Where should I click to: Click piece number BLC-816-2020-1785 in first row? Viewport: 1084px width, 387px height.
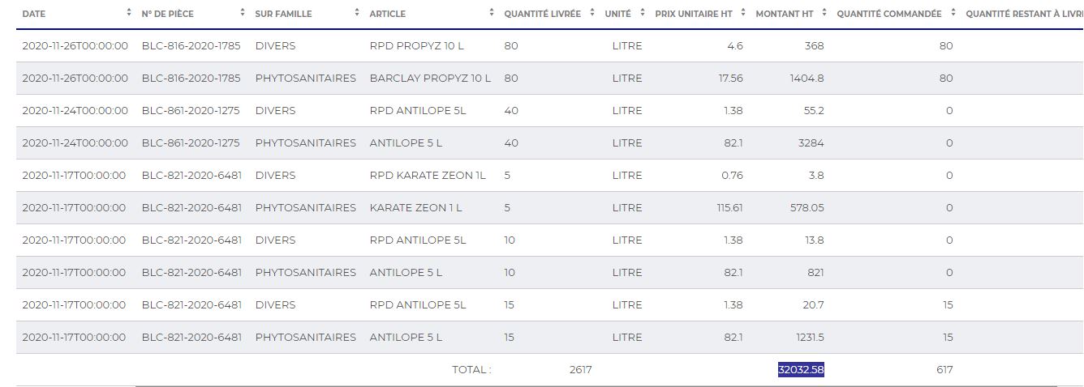(191, 46)
